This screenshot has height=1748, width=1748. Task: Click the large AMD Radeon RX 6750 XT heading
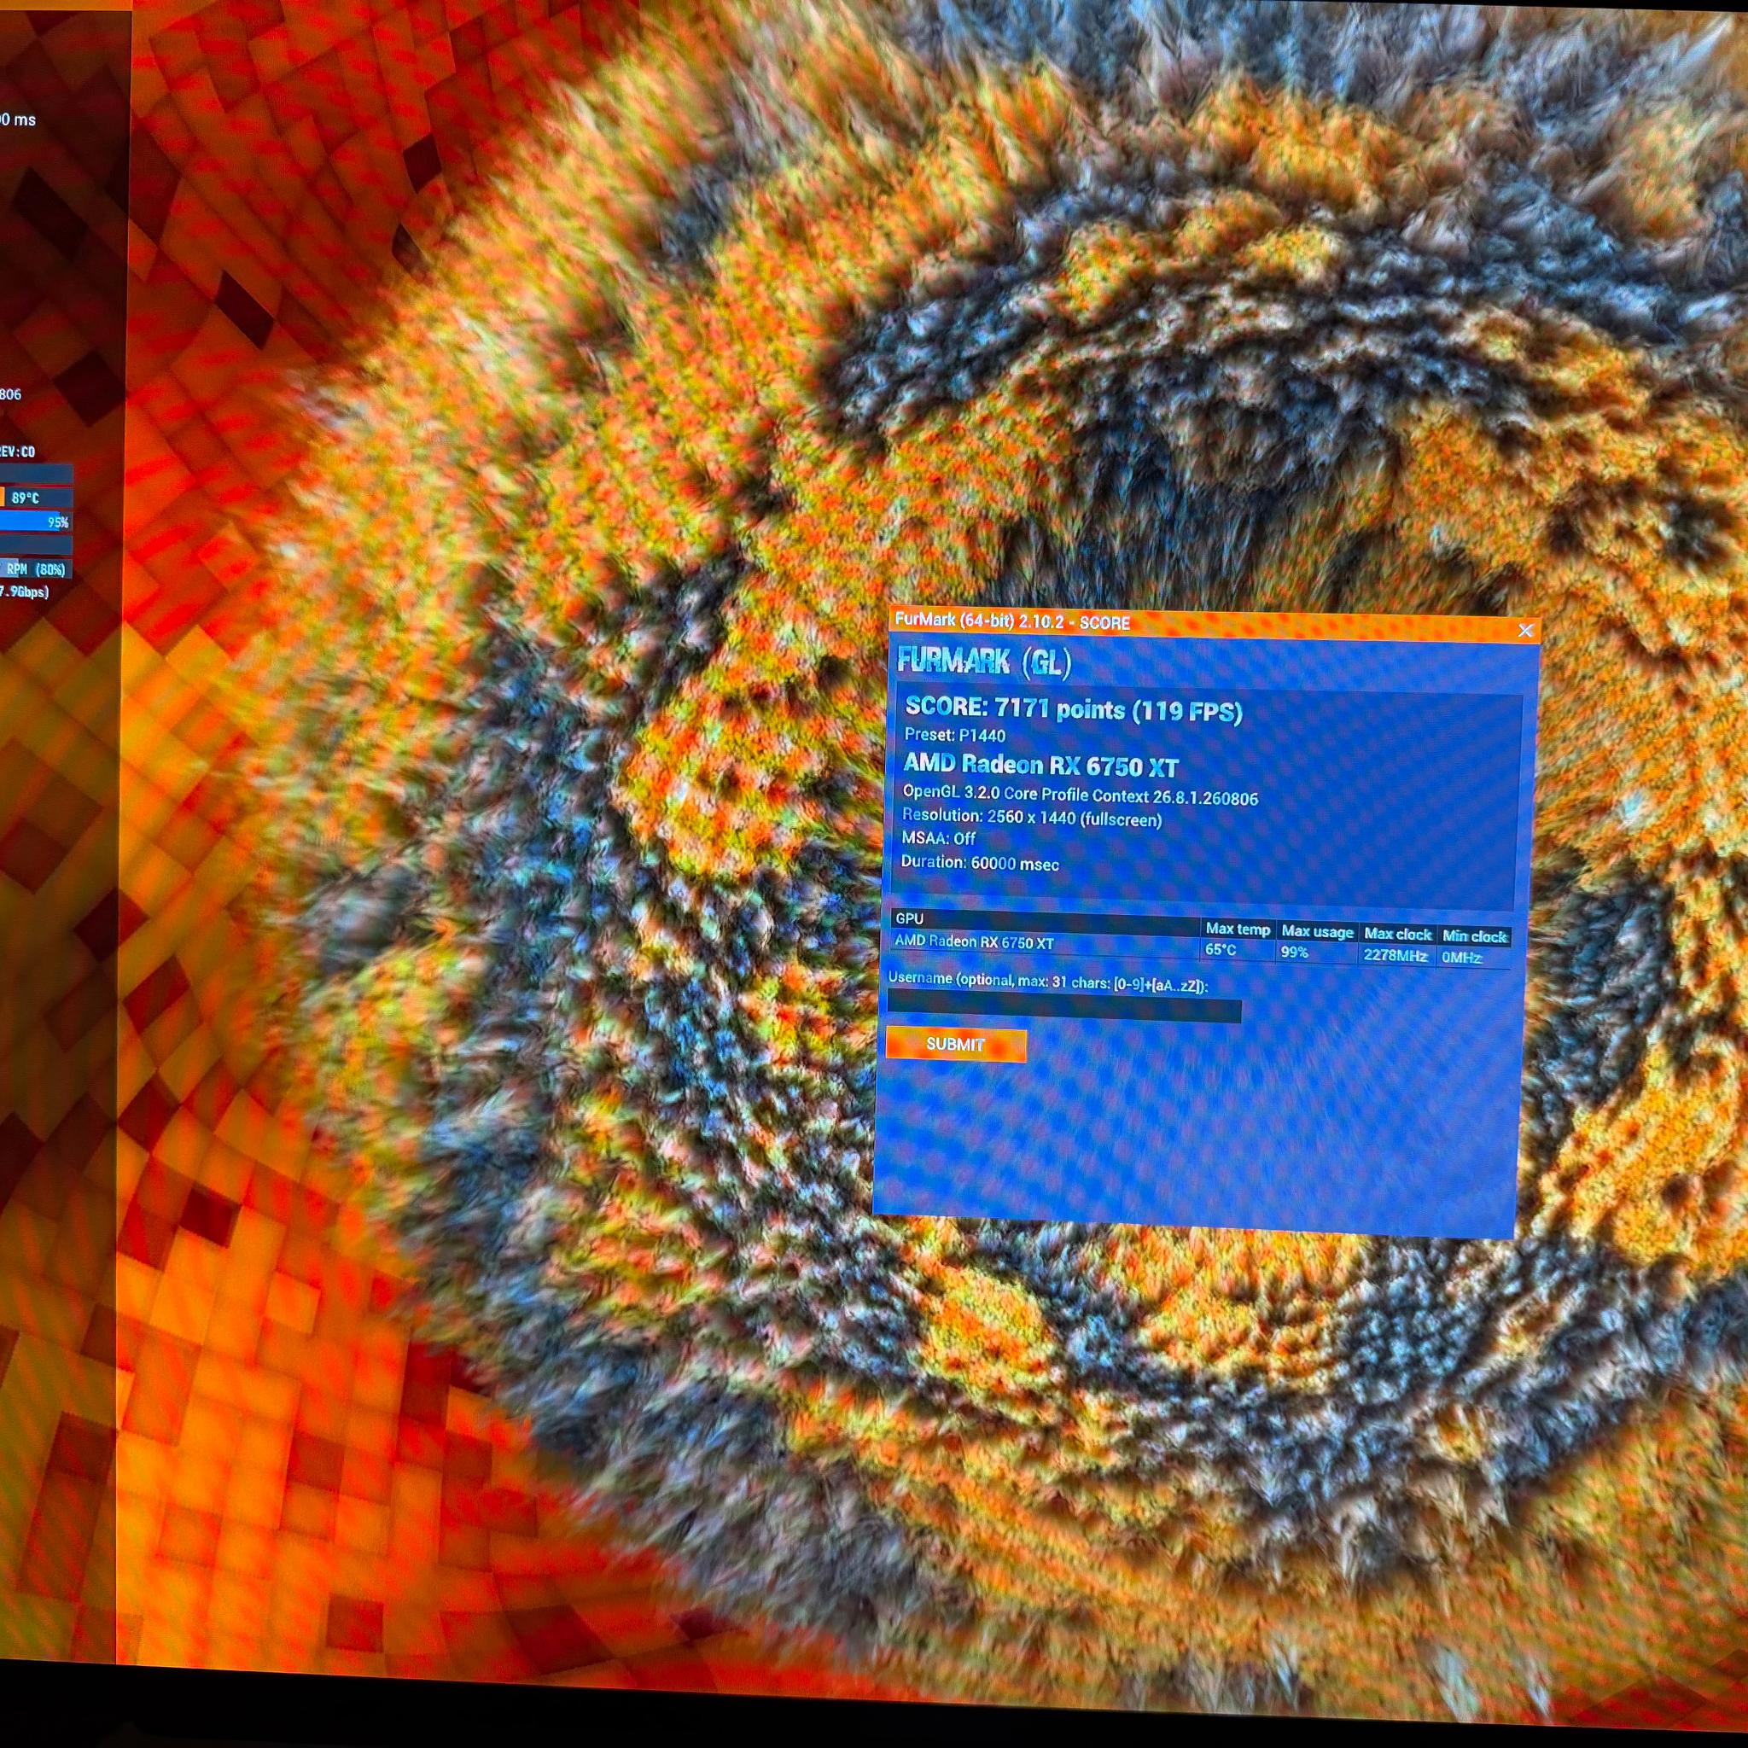click(x=1040, y=766)
